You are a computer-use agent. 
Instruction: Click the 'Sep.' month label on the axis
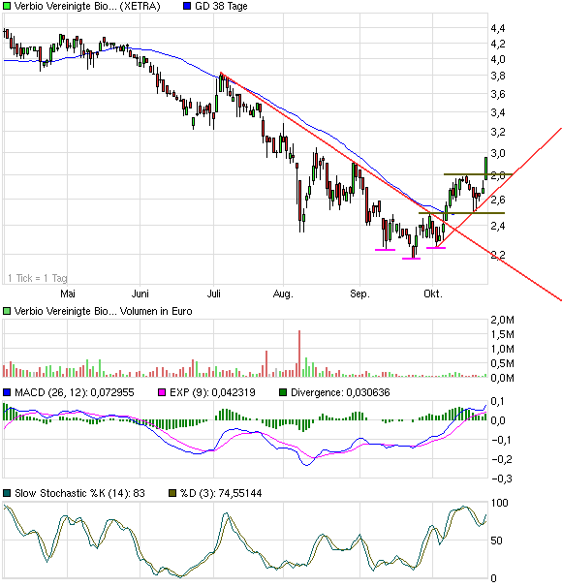[x=359, y=293]
